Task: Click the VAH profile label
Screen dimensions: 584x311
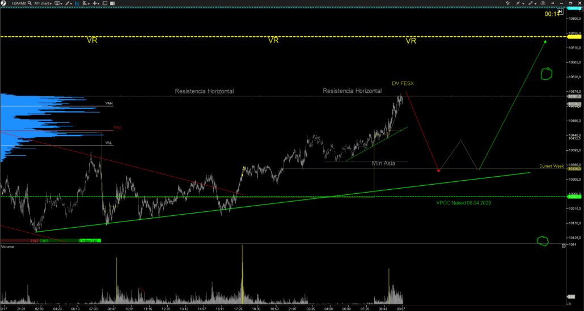Action: pyautogui.click(x=109, y=103)
